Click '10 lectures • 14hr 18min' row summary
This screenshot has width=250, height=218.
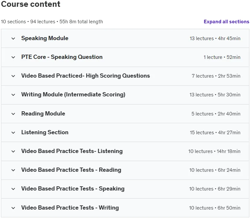[x=214, y=151]
